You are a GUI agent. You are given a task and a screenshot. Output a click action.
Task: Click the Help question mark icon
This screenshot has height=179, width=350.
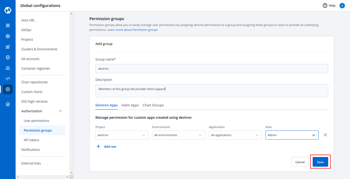[325, 6]
